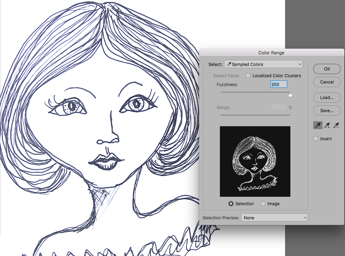This screenshot has width=345, height=256.
Task: Click OK to confirm Color Range
Action: click(327, 69)
